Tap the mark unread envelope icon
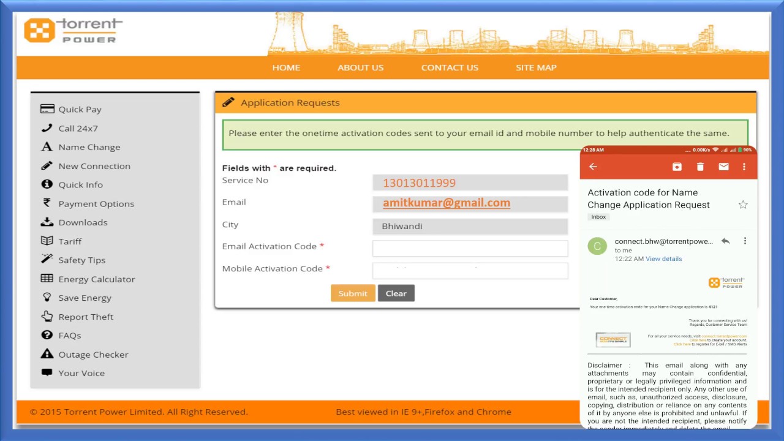This screenshot has height=441, width=784. pyautogui.click(x=723, y=167)
